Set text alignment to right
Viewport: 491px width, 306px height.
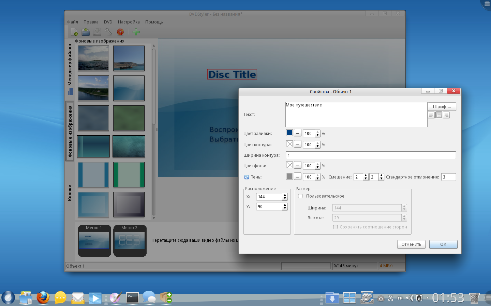point(446,115)
